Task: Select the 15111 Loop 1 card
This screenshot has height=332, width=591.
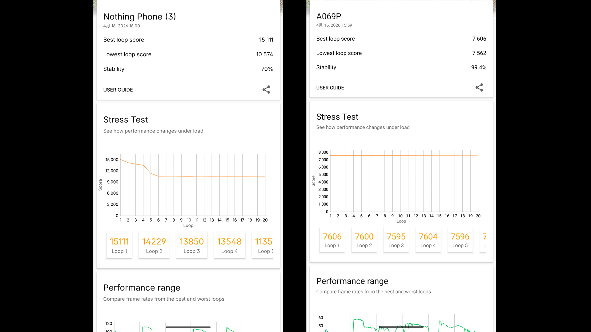Action: pos(119,245)
